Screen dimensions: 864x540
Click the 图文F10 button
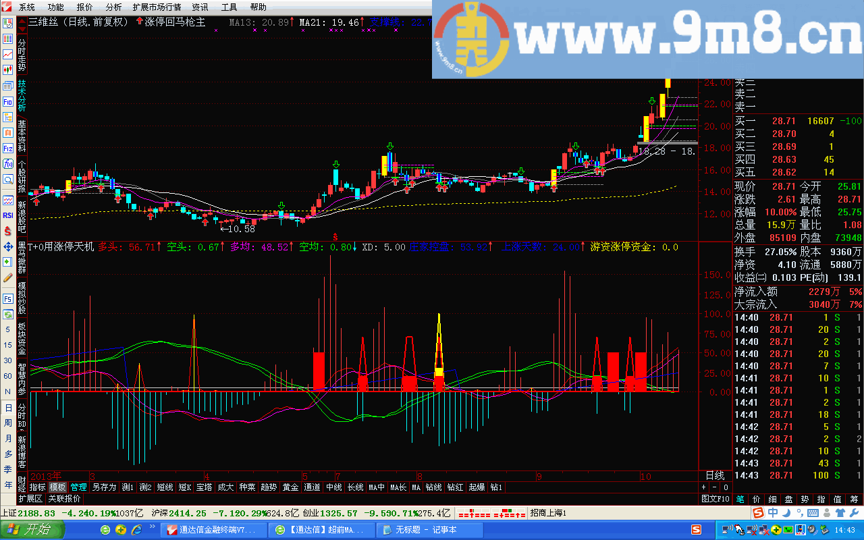[715, 499]
